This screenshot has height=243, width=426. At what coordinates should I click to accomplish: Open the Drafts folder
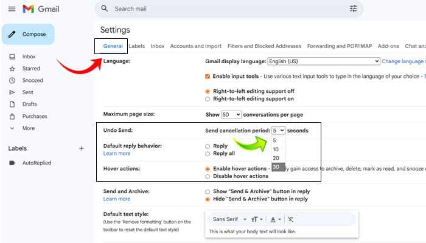pyautogui.click(x=30, y=104)
